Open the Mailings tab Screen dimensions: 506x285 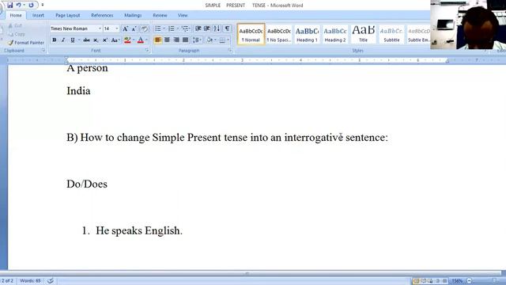(133, 15)
